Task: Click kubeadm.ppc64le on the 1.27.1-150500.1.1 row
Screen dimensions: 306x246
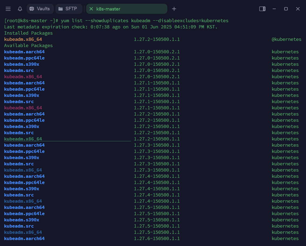Action: click(24, 89)
